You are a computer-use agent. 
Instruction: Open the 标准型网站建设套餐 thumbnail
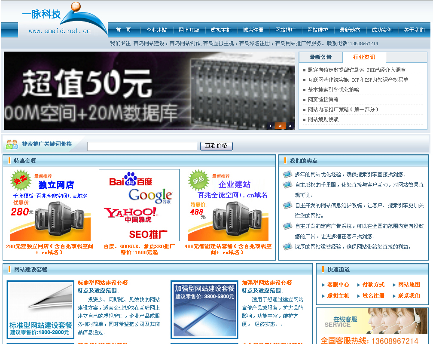40,310
